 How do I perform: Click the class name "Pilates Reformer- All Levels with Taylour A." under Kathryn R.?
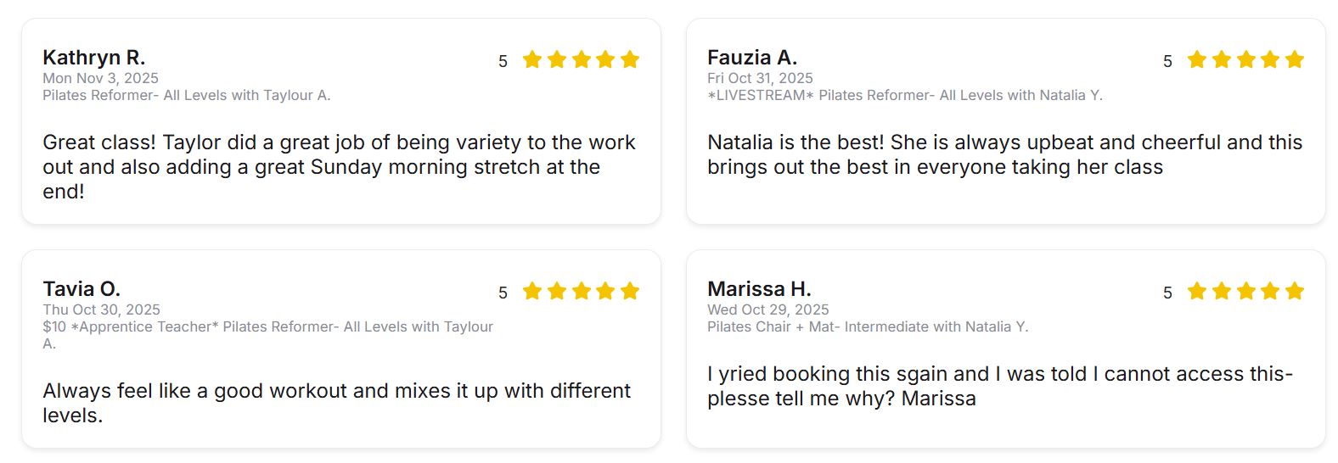coord(187,96)
